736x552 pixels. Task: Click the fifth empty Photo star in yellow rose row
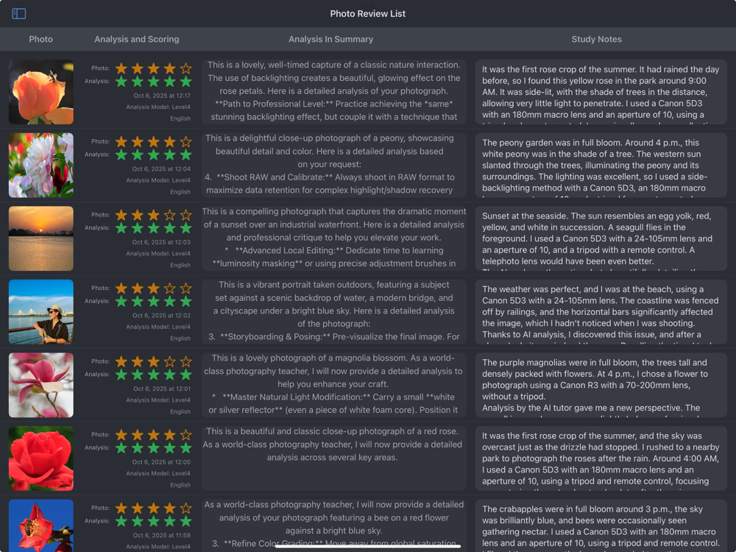[186, 68]
